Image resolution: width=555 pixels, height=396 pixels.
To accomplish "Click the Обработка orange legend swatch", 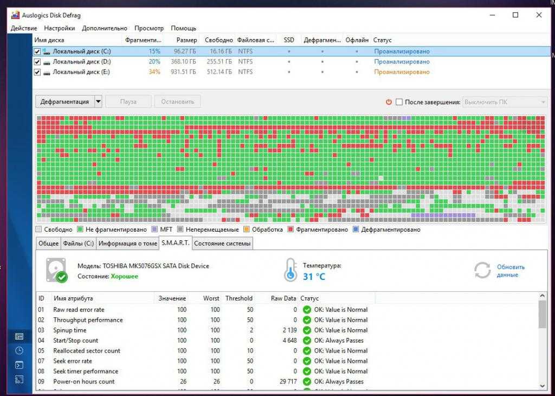I will (x=247, y=229).
